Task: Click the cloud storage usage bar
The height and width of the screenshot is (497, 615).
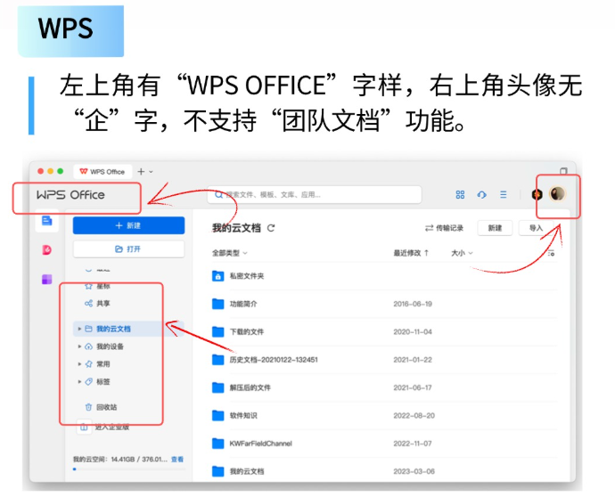Action: pos(128,468)
